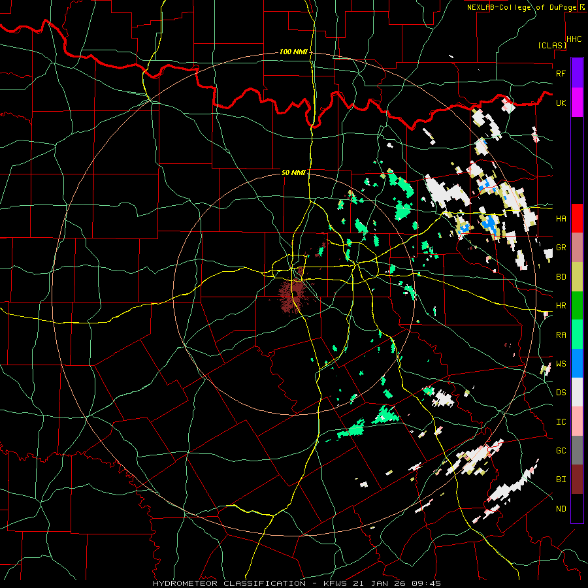
Task: Click the [CLAS] units label
Action: 552,45
